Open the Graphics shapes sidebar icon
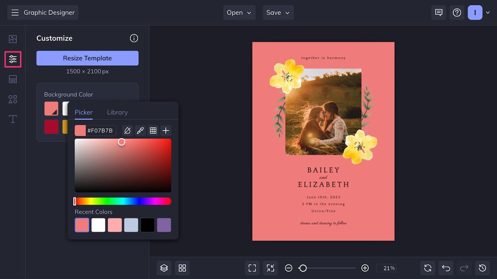497x279 pixels. point(13,99)
